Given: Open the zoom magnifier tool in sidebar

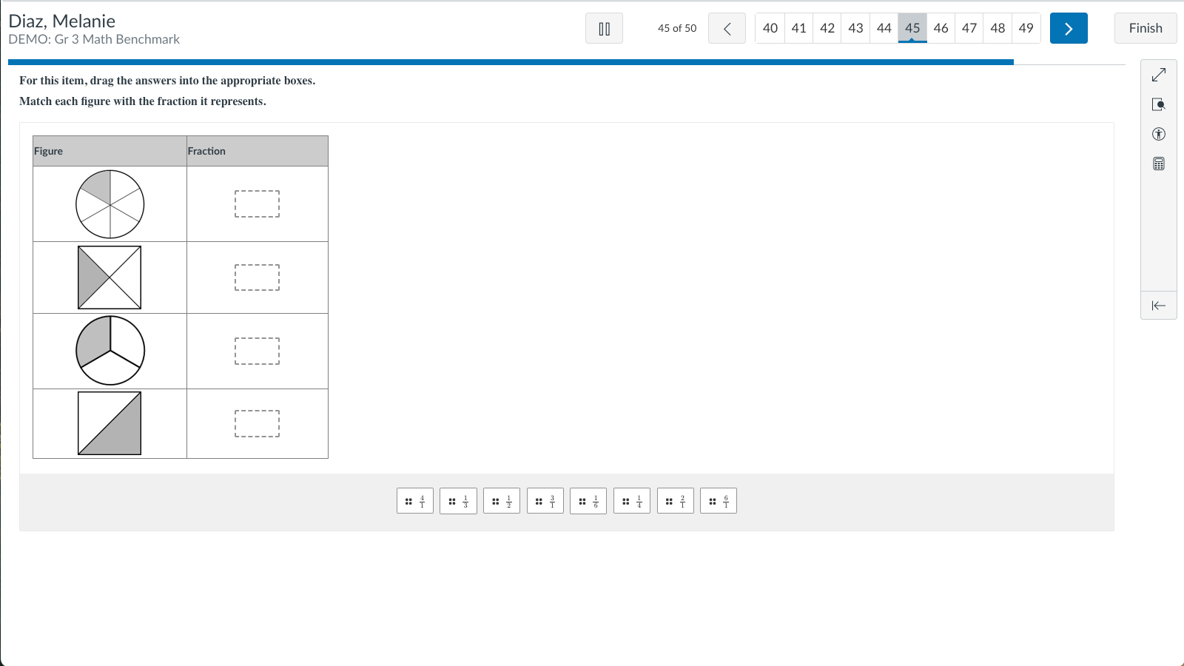Looking at the screenshot, I should click(x=1159, y=104).
